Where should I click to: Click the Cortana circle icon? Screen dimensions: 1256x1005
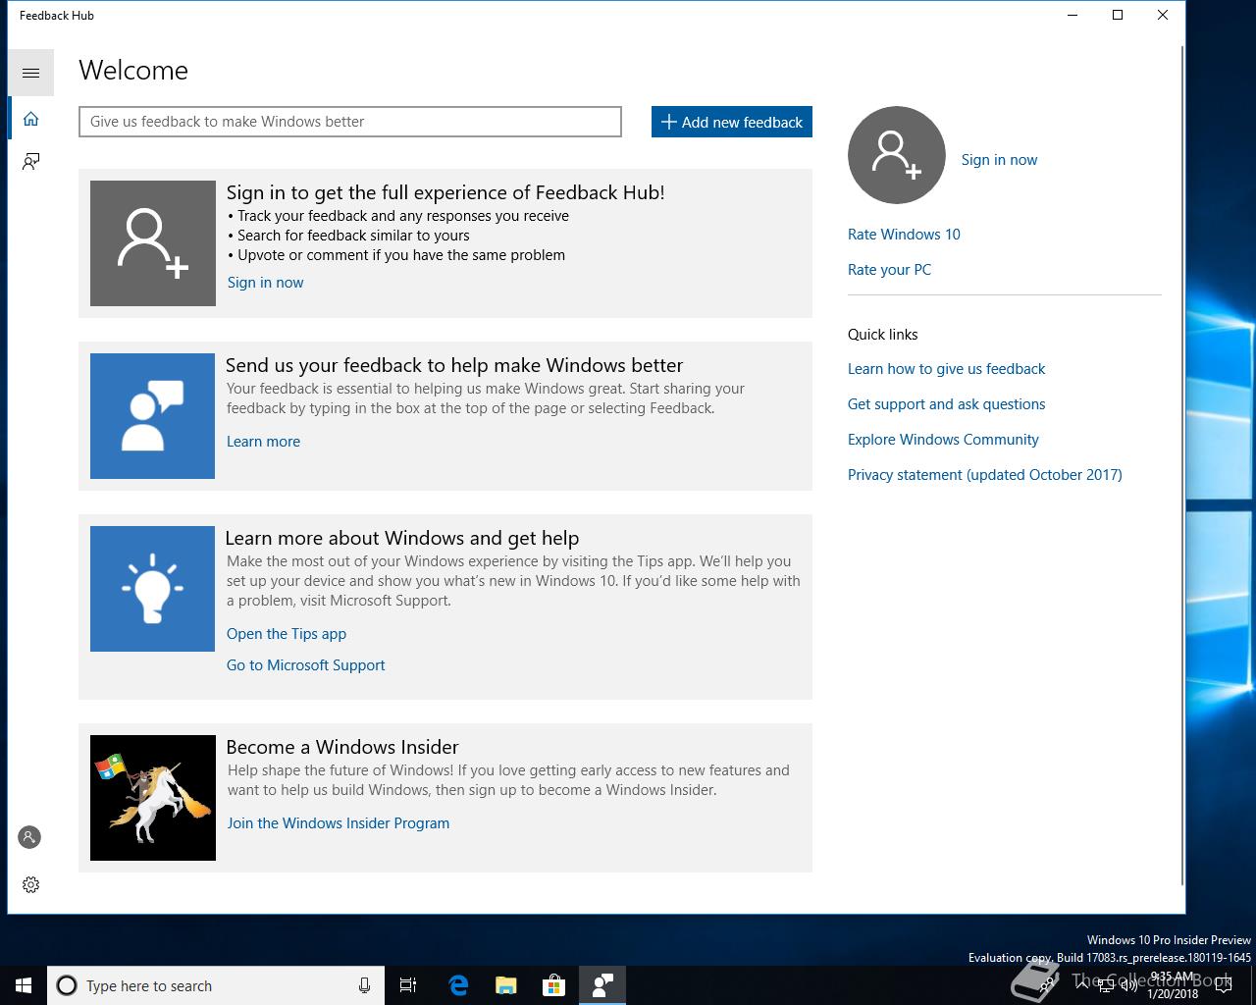point(67,985)
